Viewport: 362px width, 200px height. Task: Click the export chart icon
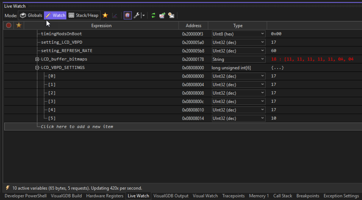[x=162, y=16]
